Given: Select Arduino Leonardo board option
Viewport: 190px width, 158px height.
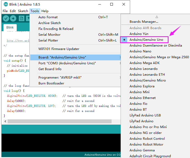Looking at the screenshot, I should pos(143,69).
